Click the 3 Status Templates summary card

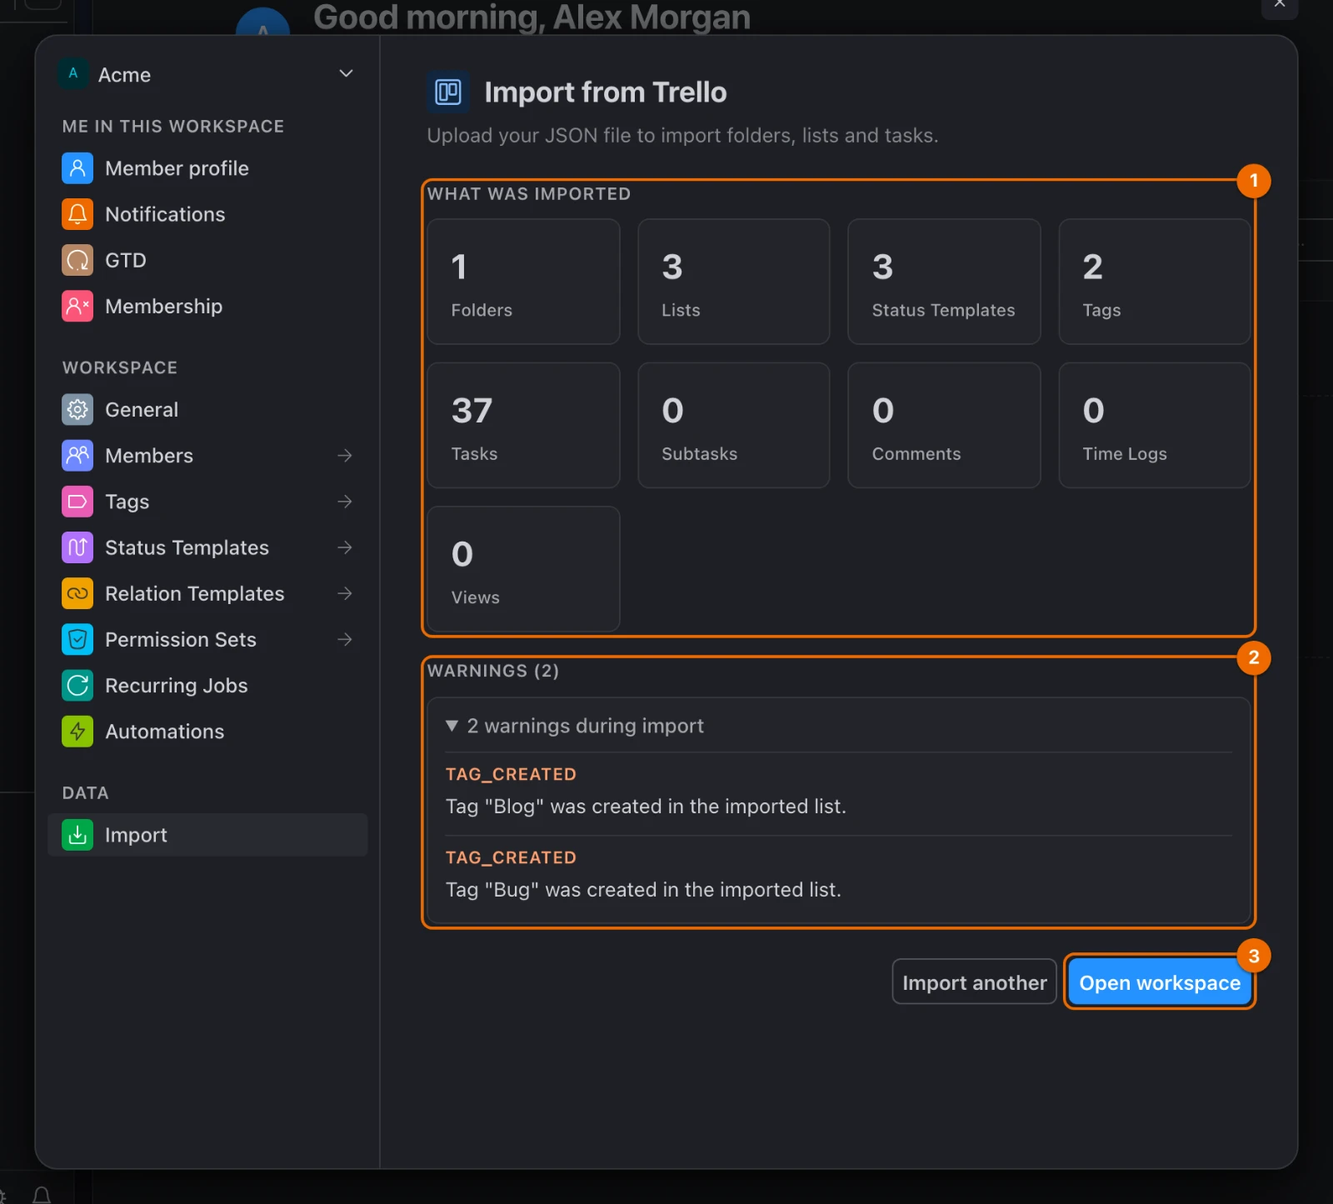[x=944, y=282]
